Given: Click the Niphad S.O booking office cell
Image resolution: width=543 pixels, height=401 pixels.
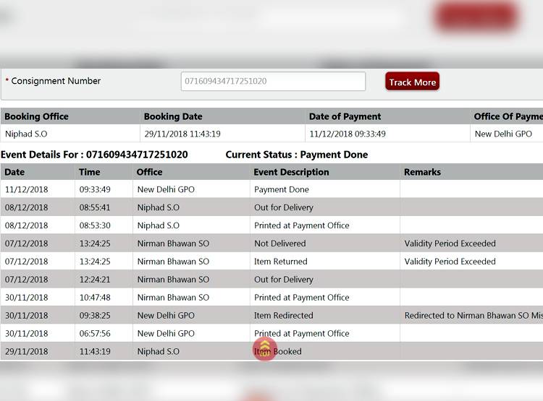Looking at the screenshot, I should coord(26,134).
